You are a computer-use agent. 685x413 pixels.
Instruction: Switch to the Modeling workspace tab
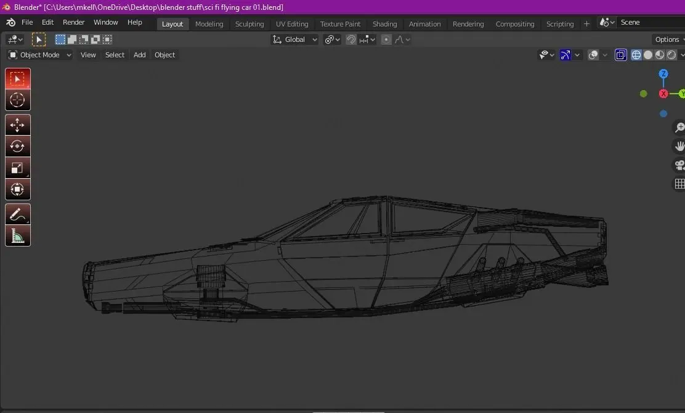[209, 24]
